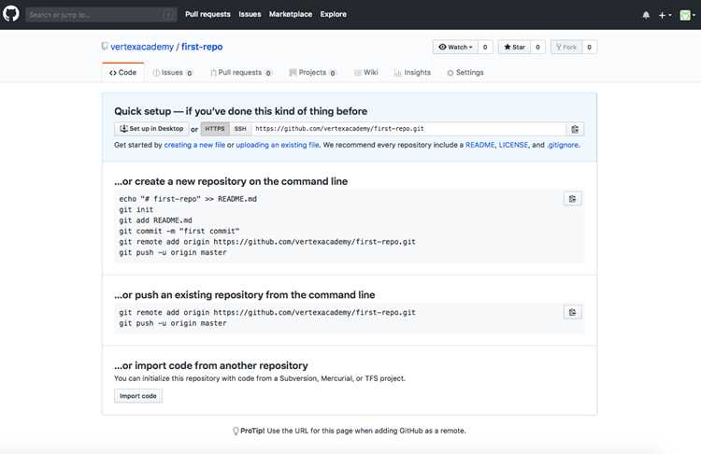Click the Fork button
This screenshot has height=454, width=701.
pos(566,47)
